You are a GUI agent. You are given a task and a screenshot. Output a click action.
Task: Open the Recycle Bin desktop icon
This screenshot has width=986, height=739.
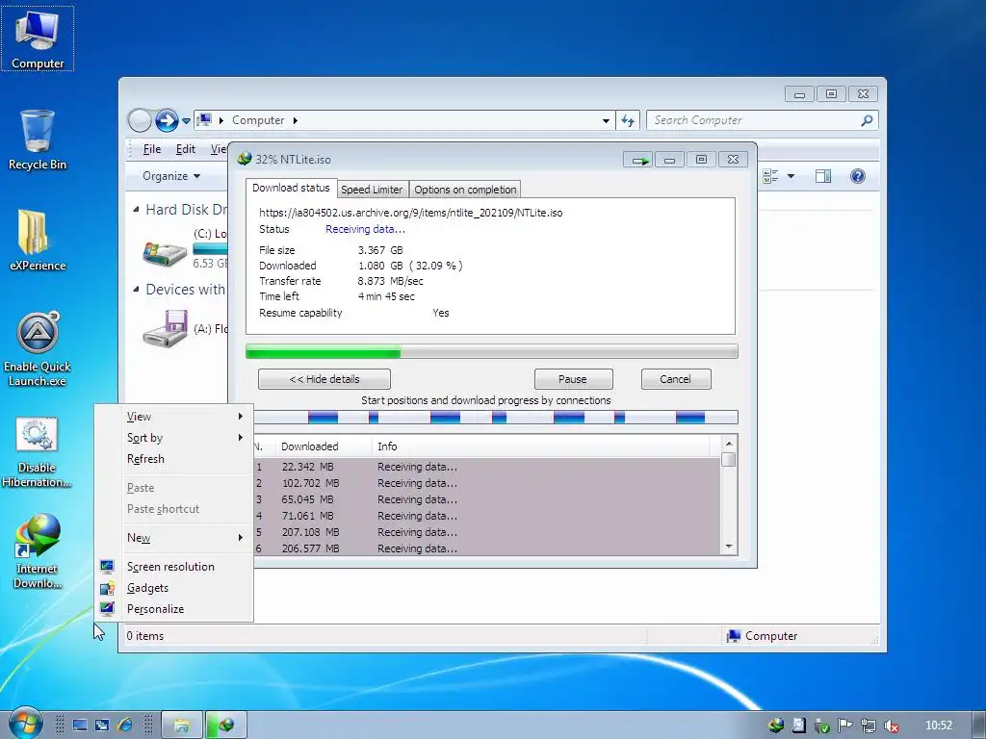(38, 140)
